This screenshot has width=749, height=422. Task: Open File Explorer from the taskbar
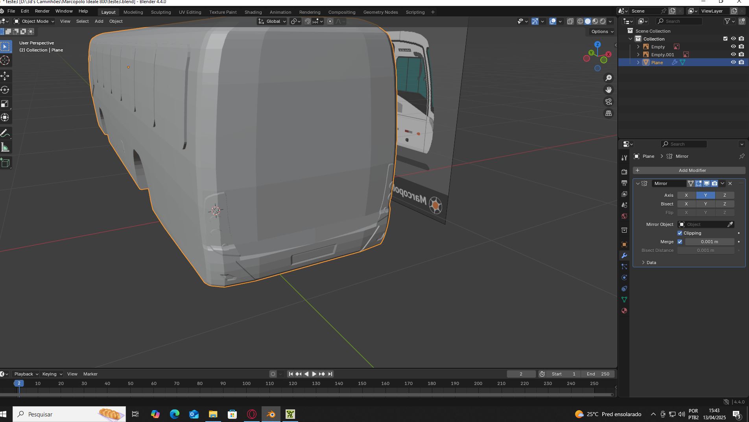click(x=213, y=414)
